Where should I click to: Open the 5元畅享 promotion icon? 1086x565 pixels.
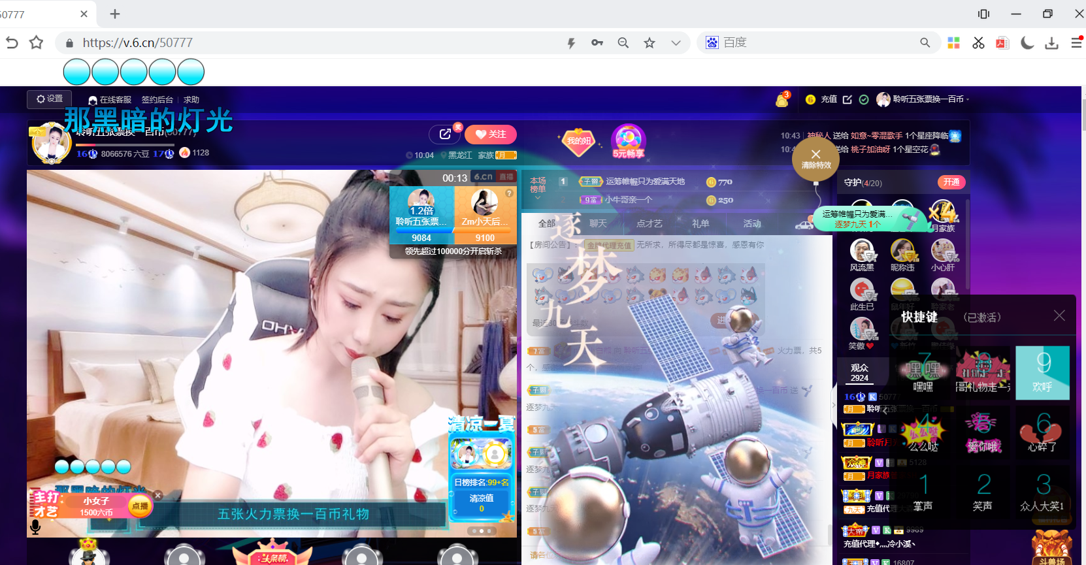tap(628, 141)
